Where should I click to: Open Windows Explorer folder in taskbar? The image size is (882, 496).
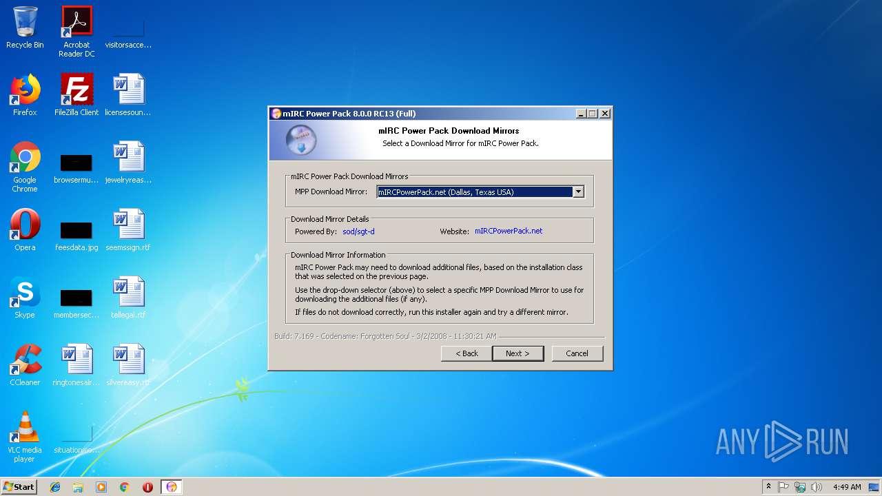[x=78, y=487]
